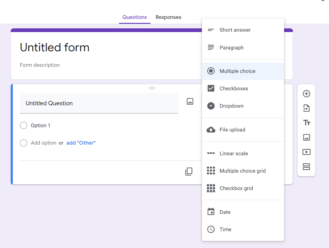Image resolution: width=329 pixels, height=248 pixels.
Task: Choose Paragraph question type
Action: click(243, 48)
